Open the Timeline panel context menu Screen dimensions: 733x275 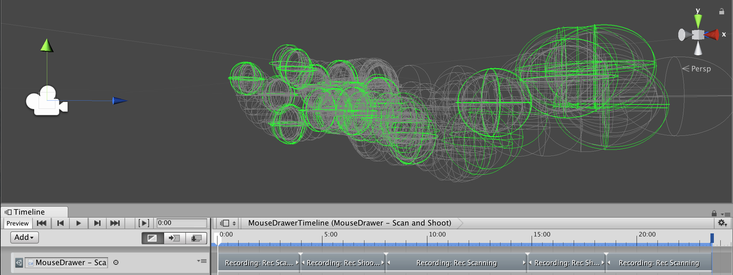point(725,214)
